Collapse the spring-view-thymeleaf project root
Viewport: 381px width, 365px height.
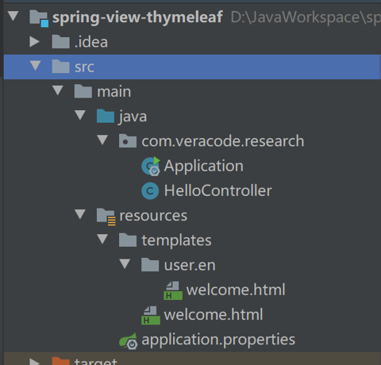[x=13, y=16]
